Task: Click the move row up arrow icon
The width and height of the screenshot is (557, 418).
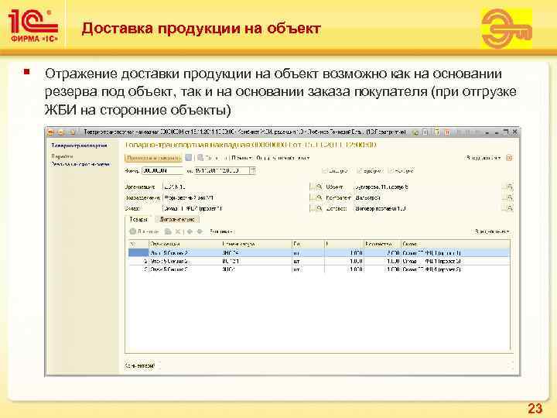Action: (x=190, y=231)
